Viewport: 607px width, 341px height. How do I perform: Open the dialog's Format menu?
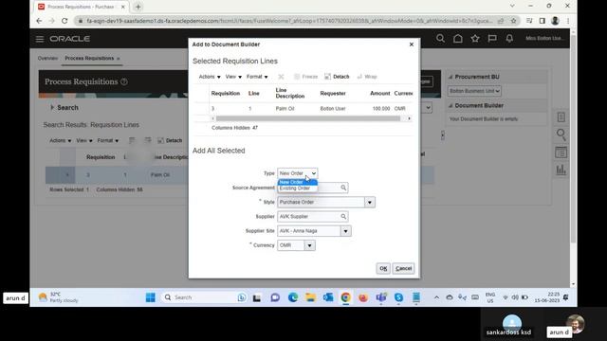click(x=257, y=77)
